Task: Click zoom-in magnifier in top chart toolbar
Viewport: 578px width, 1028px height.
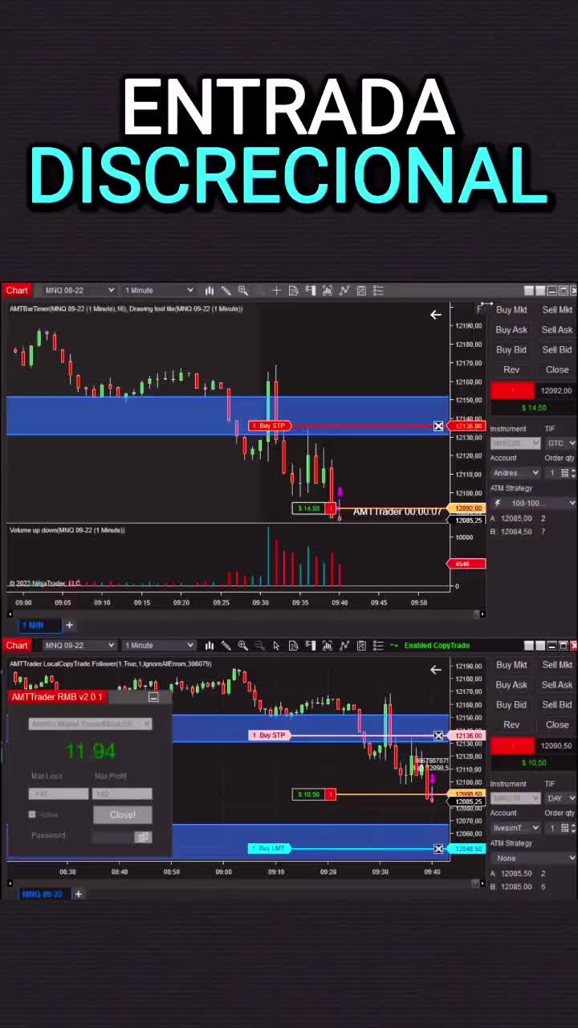Action: [x=243, y=291]
